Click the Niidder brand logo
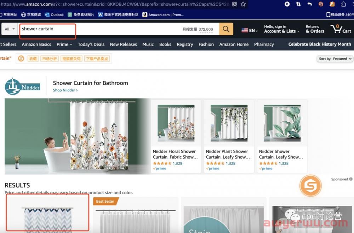This screenshot has width=354, height=233. click(22, 86)
